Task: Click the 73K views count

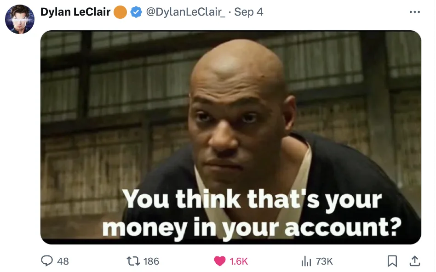Action: click(x=324, y=261)
